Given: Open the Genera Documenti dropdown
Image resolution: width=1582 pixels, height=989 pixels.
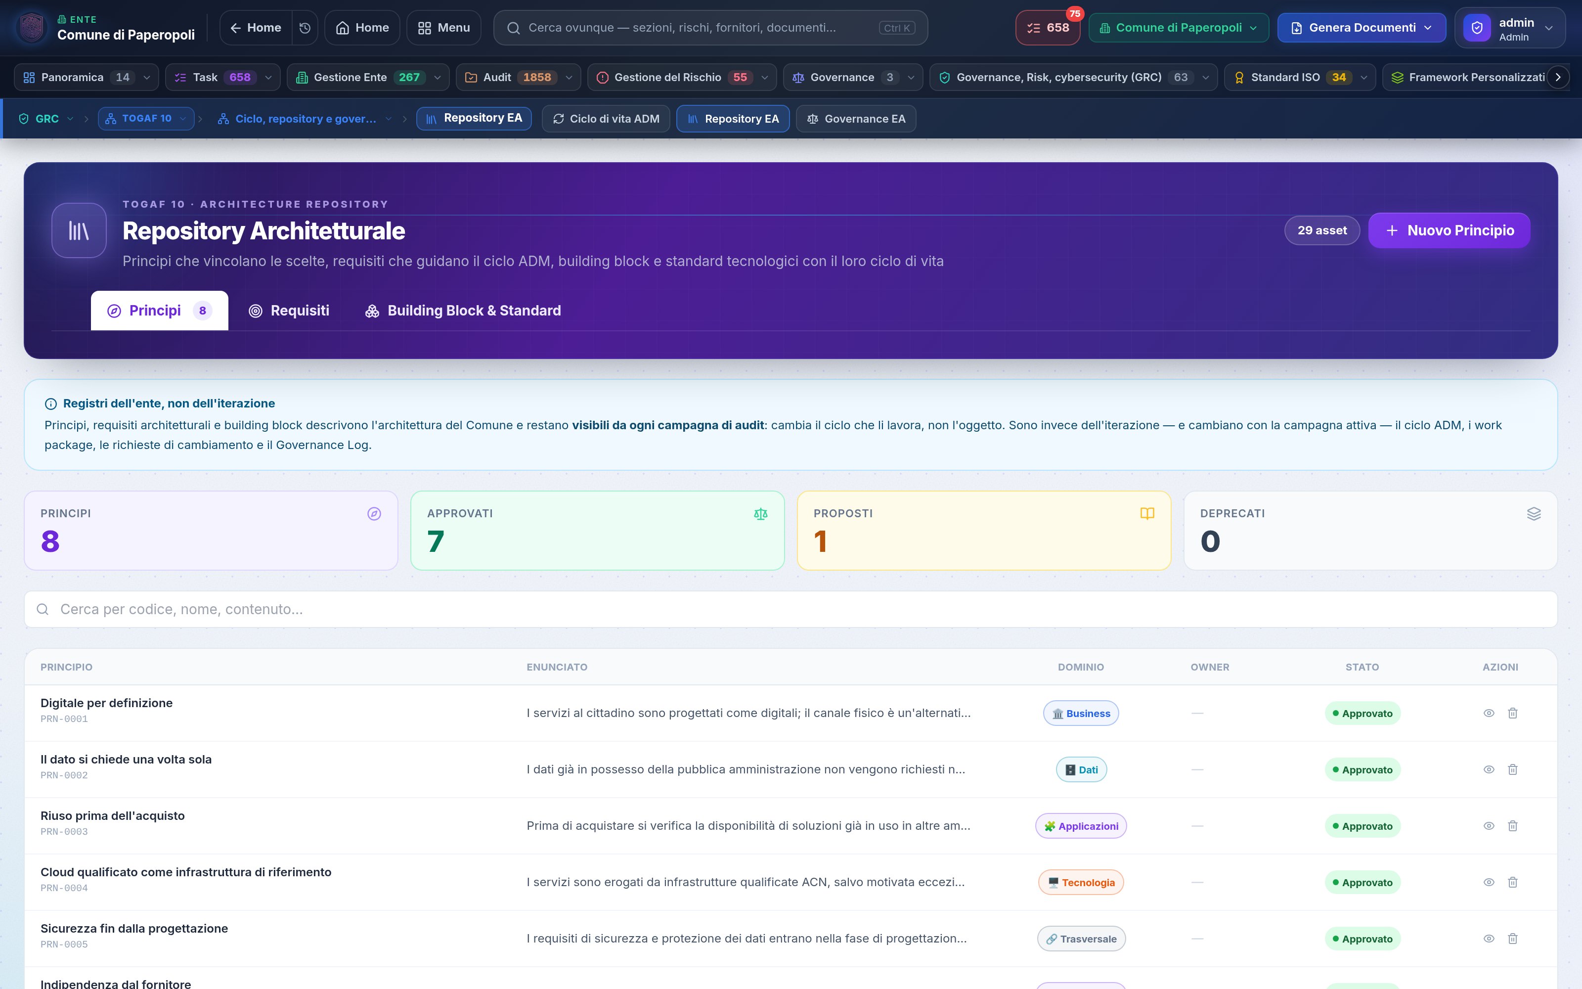Looking at the screenshot, I should [x=1362, y=28].
